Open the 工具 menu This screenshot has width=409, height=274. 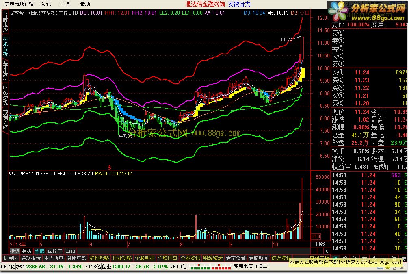(x=65, y=4)
